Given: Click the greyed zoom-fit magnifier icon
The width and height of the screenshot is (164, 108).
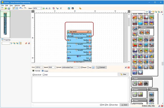Looking at the screenshot, I should (x=49, y=8).
